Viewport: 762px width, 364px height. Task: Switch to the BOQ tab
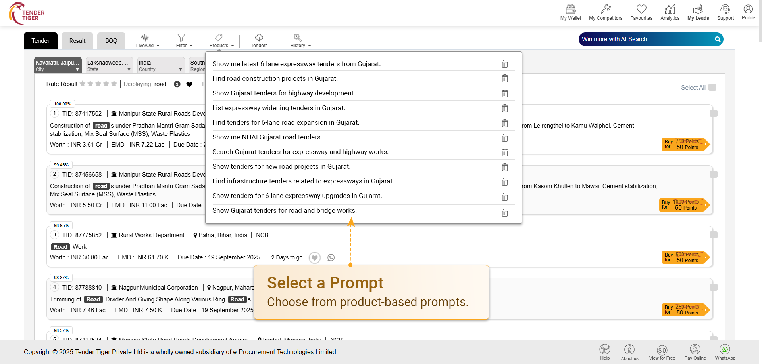point(111,41)
